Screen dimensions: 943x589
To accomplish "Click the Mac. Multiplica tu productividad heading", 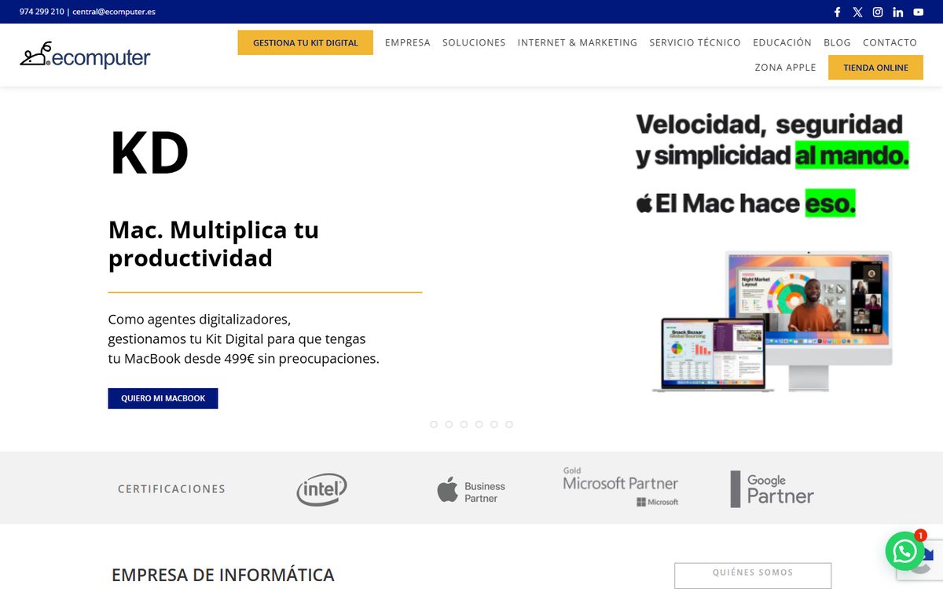I will click(x=214, y=243).
